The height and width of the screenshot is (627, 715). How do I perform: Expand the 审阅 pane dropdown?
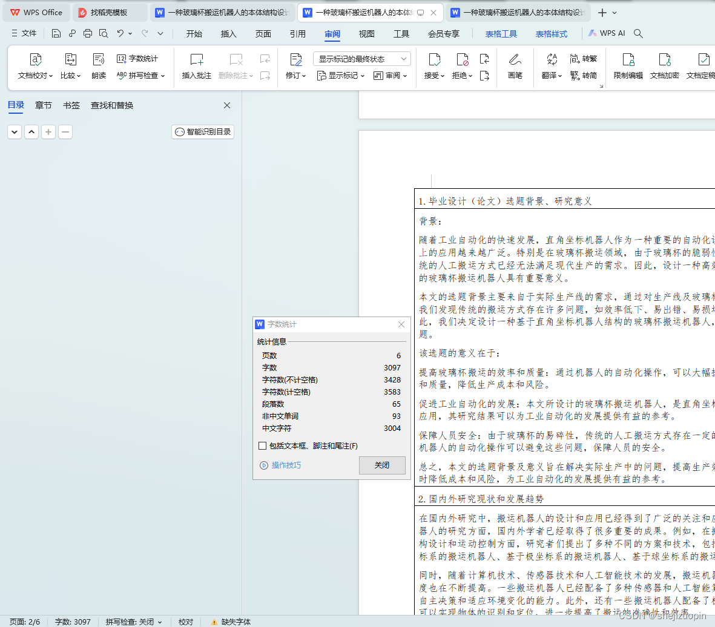(405, 76)
